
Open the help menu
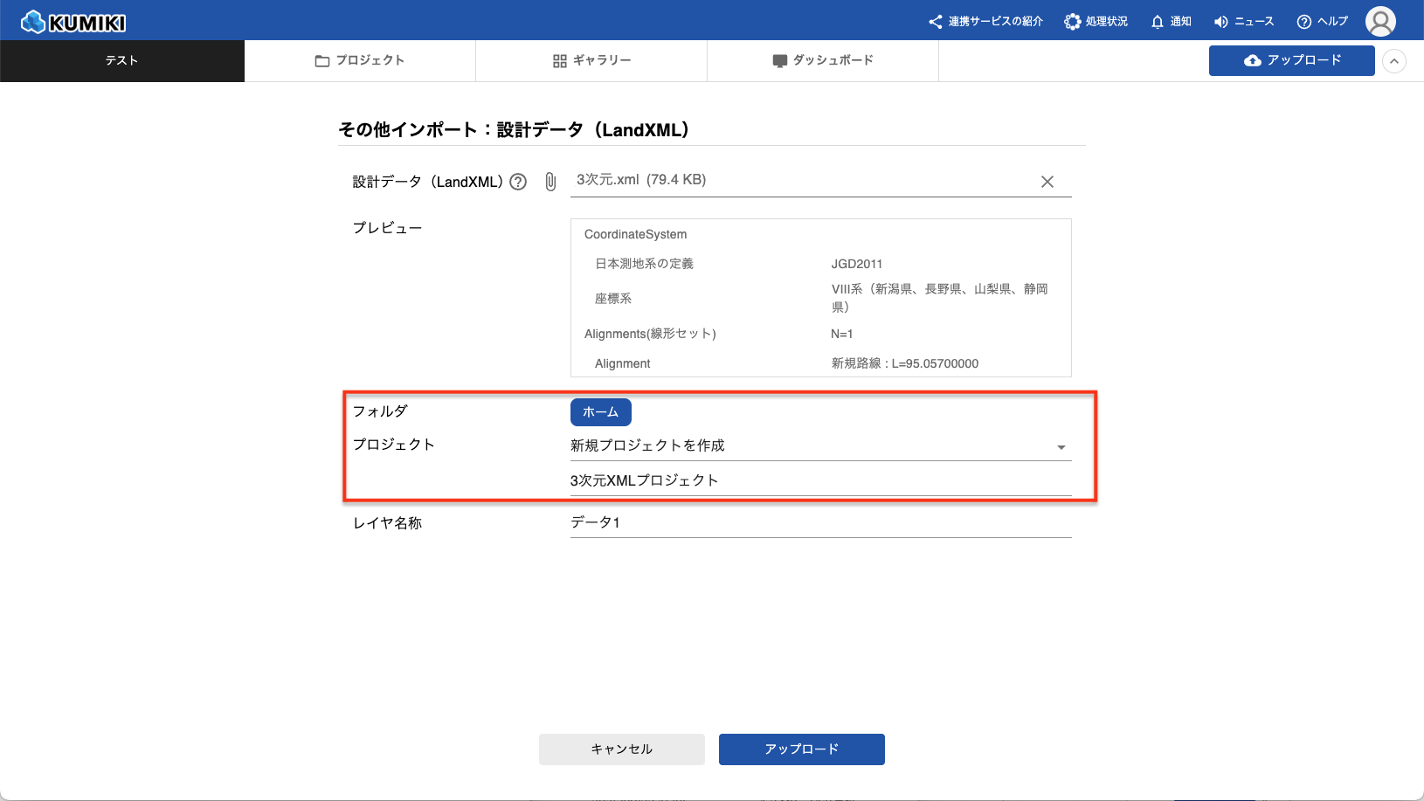1322,22
